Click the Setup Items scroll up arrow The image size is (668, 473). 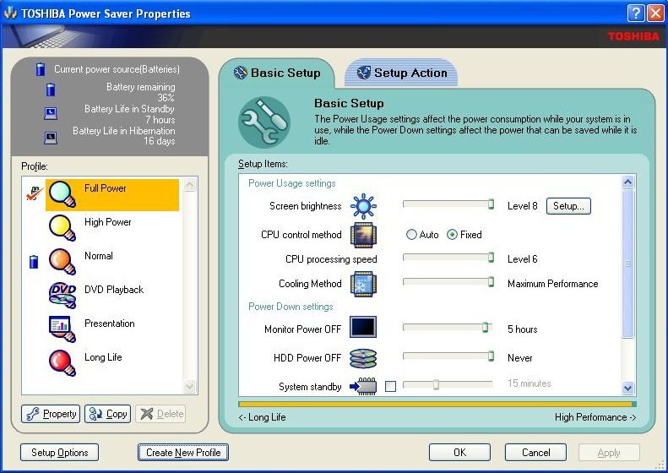click(x=628, y=182)
